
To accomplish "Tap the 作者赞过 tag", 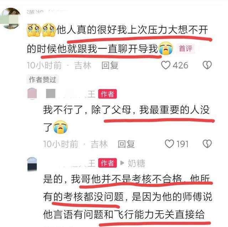I will (x=42, y=79).
